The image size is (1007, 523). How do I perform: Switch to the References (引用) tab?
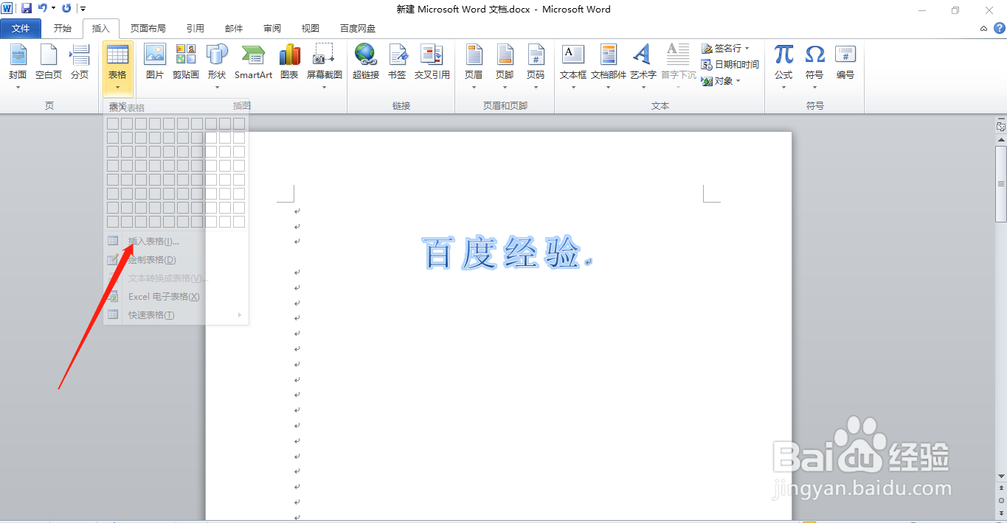coord(195,29)
